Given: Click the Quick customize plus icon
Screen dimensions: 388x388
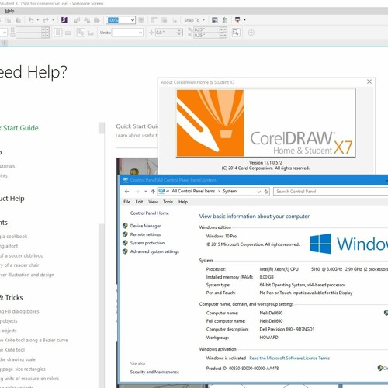Looking at the screenshot, I should [251, 33].
